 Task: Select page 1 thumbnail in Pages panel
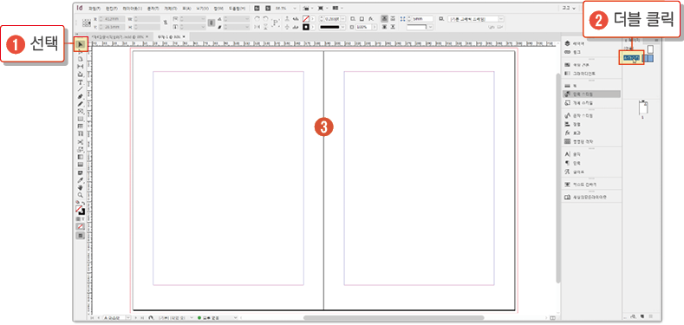click(x=642, y=107)
